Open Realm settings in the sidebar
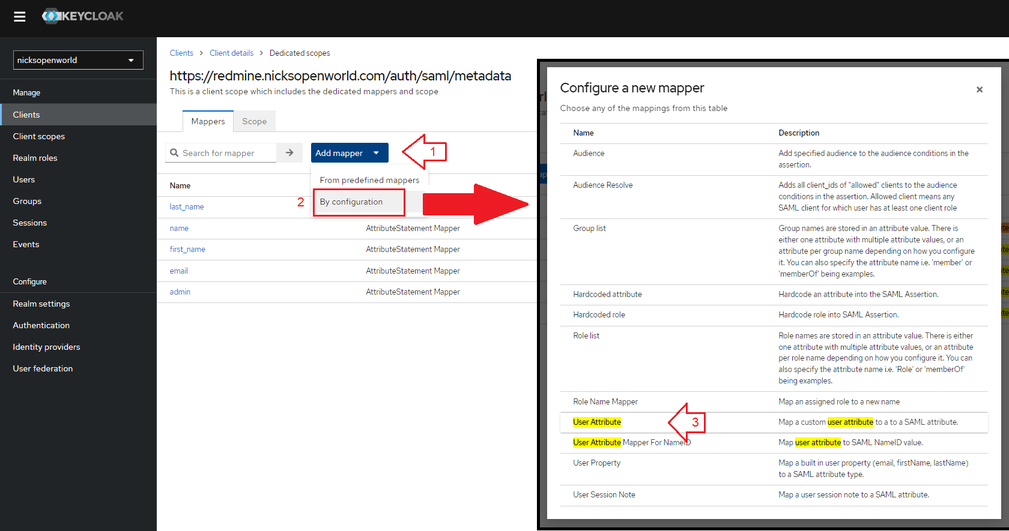This screenshot has height=531, width=1009. coord(78,304)
